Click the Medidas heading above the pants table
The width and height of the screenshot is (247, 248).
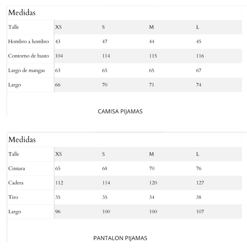tap(22, 140)
